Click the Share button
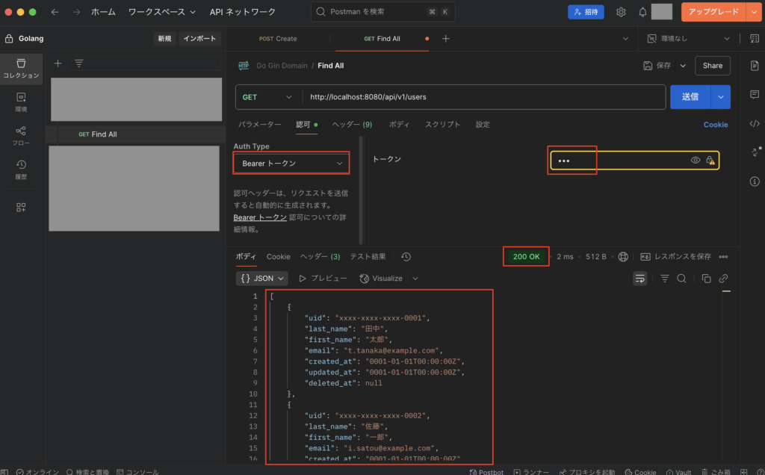The width and height of the screenshot is (765, 475). (x=712, y=65)
